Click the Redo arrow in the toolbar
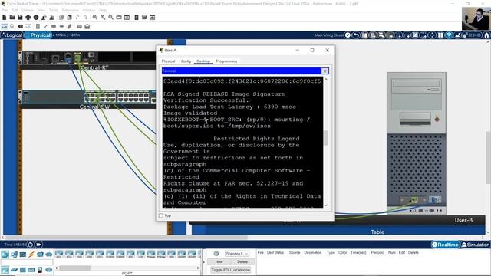This screenshot has height=276, width=491. pos(85,18)
